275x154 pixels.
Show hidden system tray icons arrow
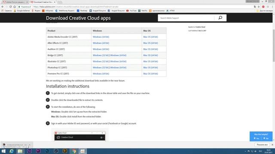(x=245, y=151)
